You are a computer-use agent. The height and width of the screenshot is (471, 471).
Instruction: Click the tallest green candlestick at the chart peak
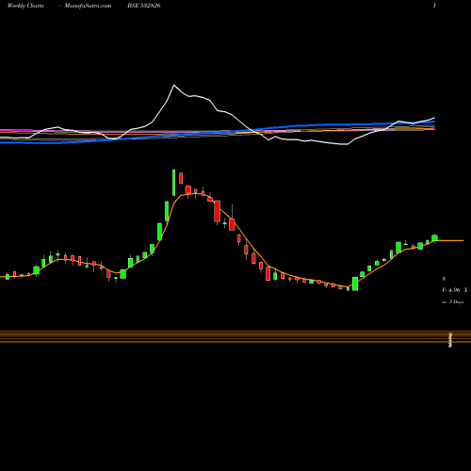[x=173, y=183]
